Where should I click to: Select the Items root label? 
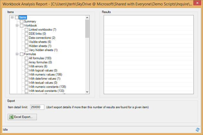tap(23, 17)
